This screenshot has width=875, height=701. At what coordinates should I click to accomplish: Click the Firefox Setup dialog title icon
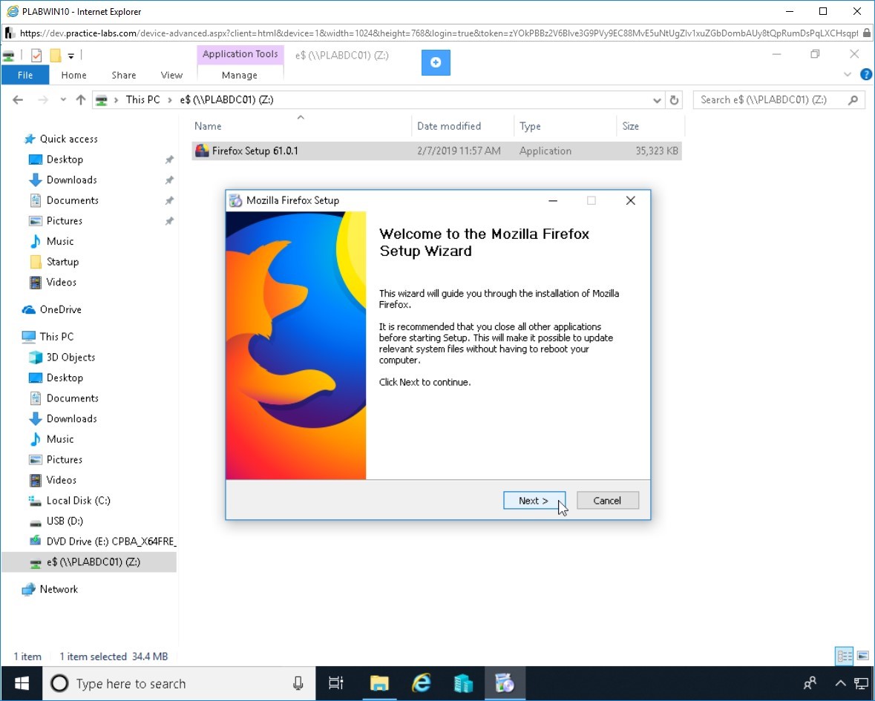[x=236, y=201]
